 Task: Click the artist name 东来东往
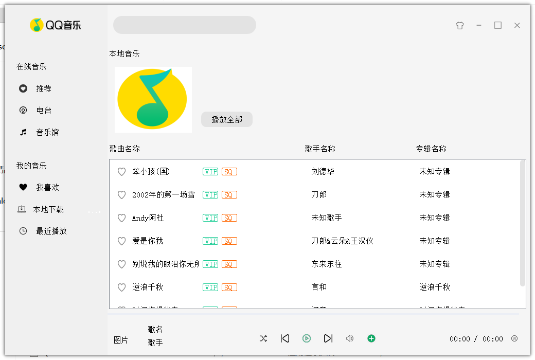(x=326, y=264)
